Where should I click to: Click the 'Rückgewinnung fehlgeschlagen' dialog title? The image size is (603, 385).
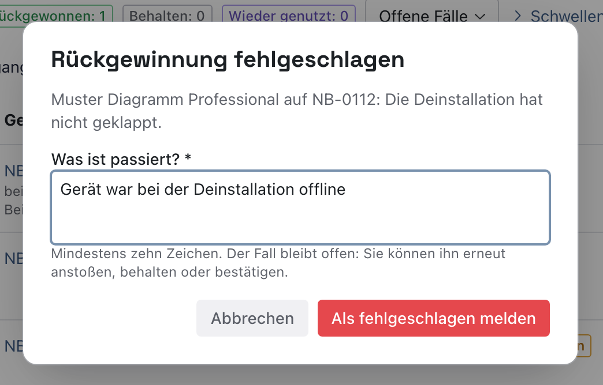point(228,60)
